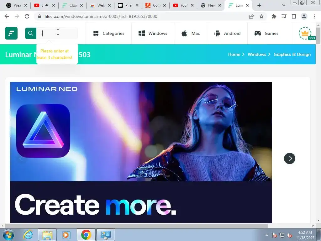Open Windows Media Player taskbar icon
This screenshot has height=241, width=321.
pos(66,235)
